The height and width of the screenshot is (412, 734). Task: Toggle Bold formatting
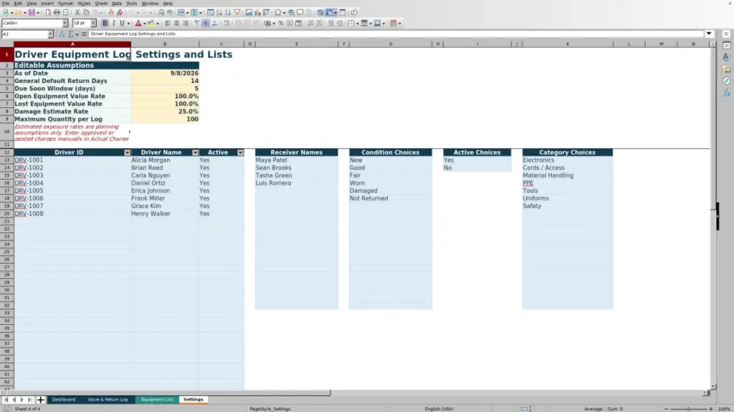(105, 24)
